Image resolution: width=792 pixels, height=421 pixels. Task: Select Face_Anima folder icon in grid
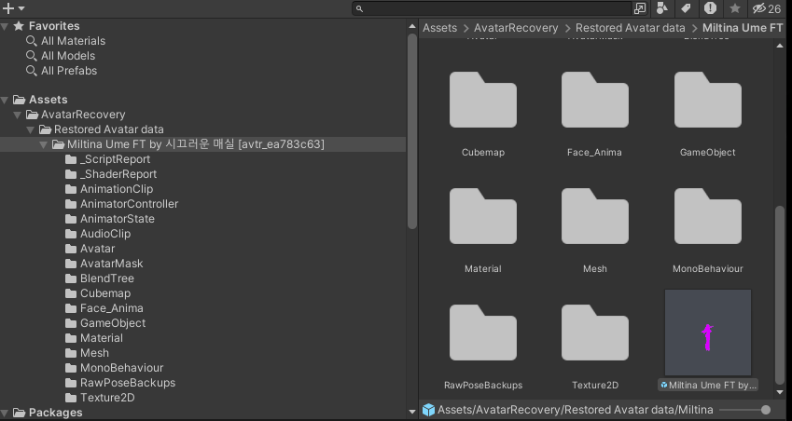[595, 100]
